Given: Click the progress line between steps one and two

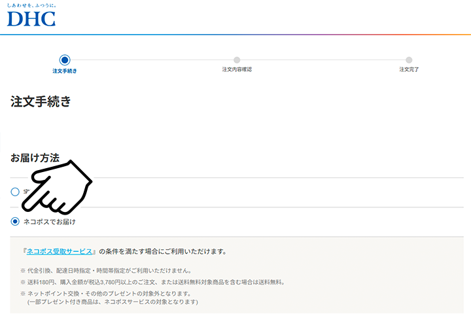Looking at the screenshot, I should (x=150, y=60).
